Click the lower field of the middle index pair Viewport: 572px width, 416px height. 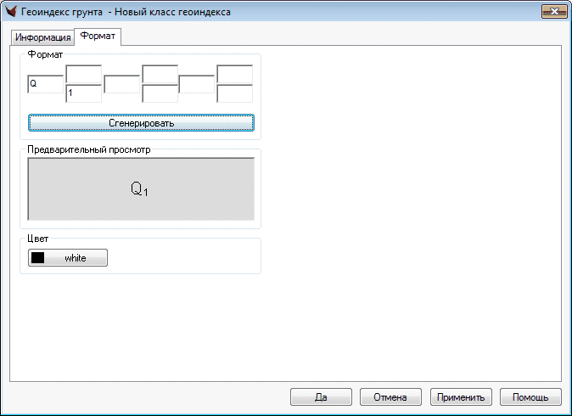pos(160,93)
